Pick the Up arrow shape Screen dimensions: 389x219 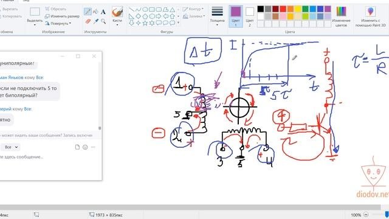[172, 16]
